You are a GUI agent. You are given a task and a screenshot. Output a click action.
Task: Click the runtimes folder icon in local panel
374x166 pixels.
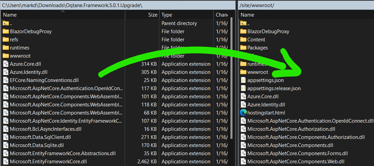click(x=5, y=47)
